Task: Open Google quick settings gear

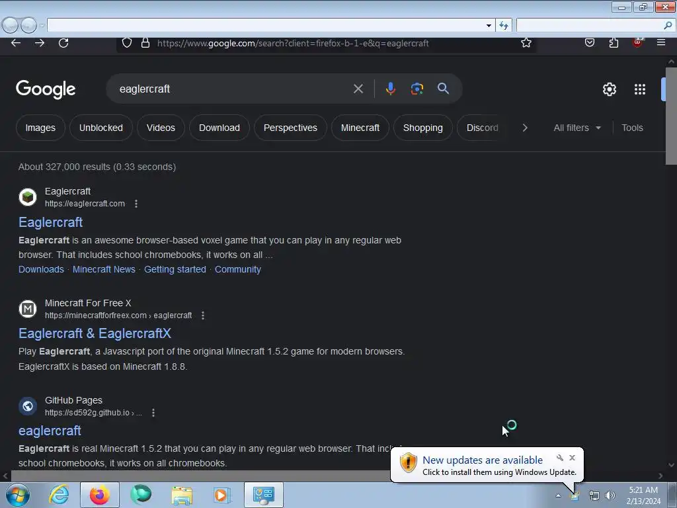Action: (609, 89)
